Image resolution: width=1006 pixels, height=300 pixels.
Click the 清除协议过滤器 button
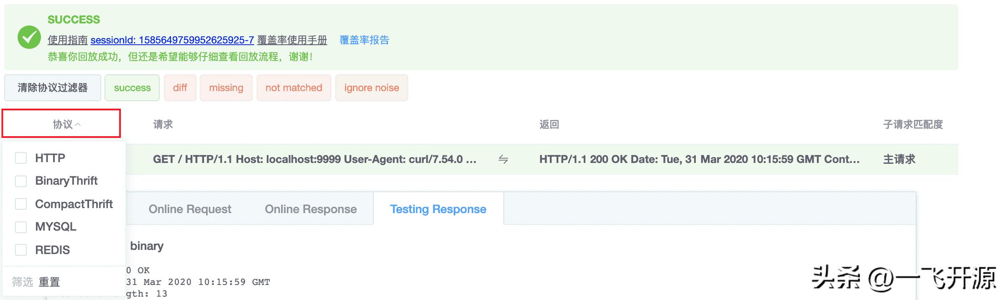pyautogui.click(x=53, y=88)
